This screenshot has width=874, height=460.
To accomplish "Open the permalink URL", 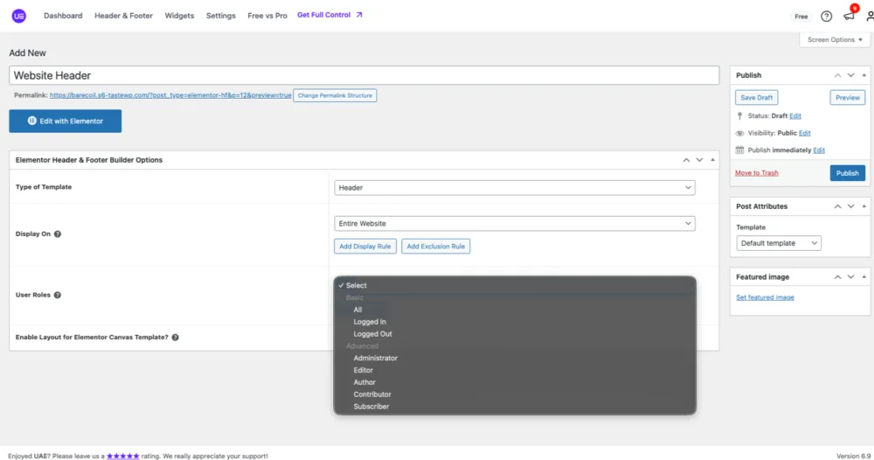I will 170,95.
